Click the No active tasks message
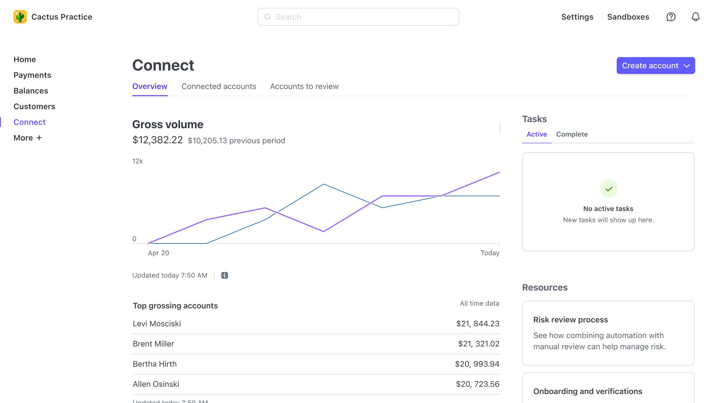 [x=608, y=209]
